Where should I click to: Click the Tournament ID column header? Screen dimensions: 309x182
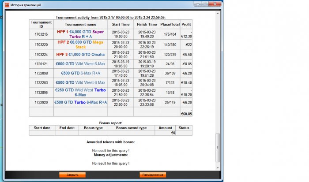(41, 24)
